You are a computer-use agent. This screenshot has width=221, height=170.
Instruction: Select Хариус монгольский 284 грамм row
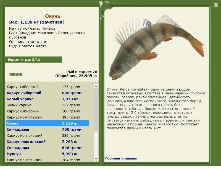click(47, 160)
